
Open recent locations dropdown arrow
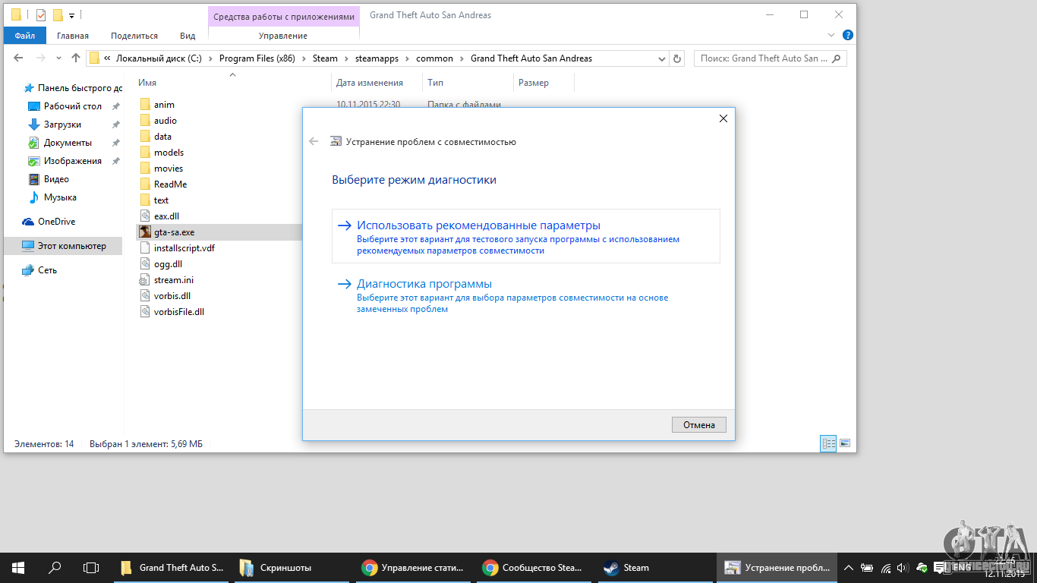(x=59, y=58)
